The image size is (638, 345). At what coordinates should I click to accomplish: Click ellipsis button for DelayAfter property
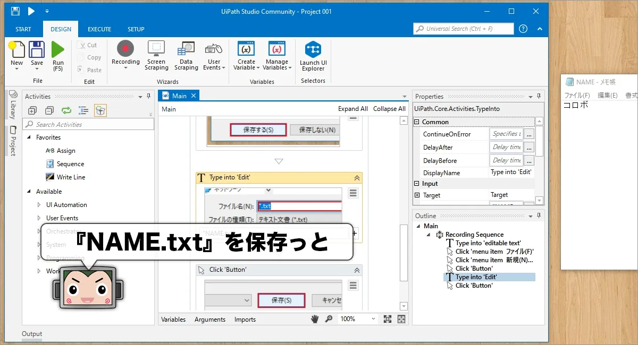528,147
